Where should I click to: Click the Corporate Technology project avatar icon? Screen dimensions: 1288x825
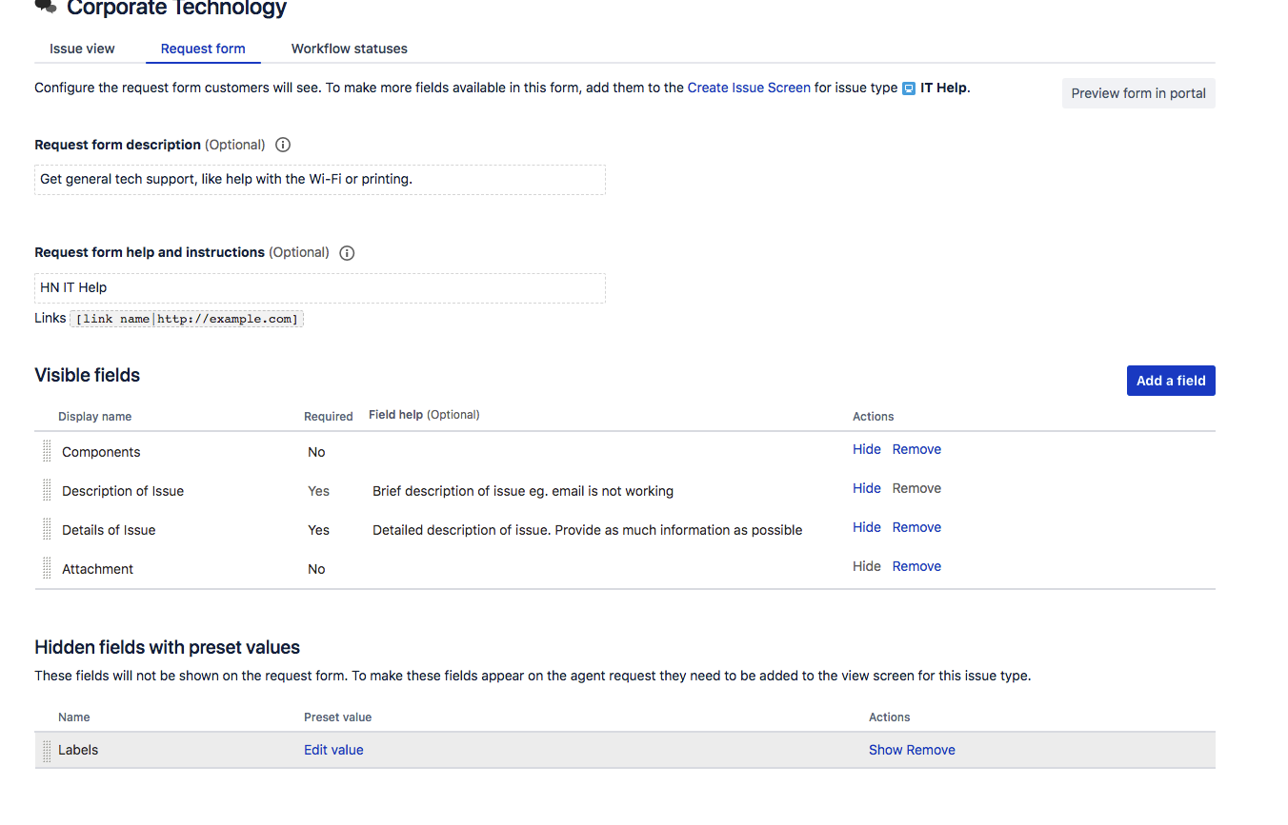tap(43, 8)
